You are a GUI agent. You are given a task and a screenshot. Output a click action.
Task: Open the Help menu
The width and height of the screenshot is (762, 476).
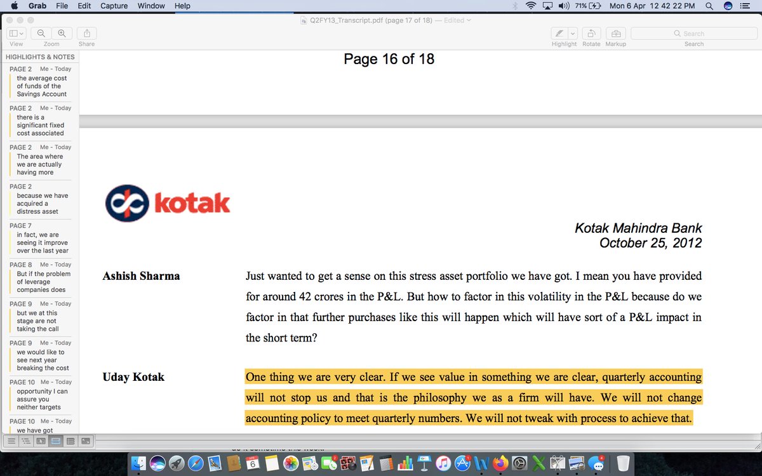click(x=182, y=6)
